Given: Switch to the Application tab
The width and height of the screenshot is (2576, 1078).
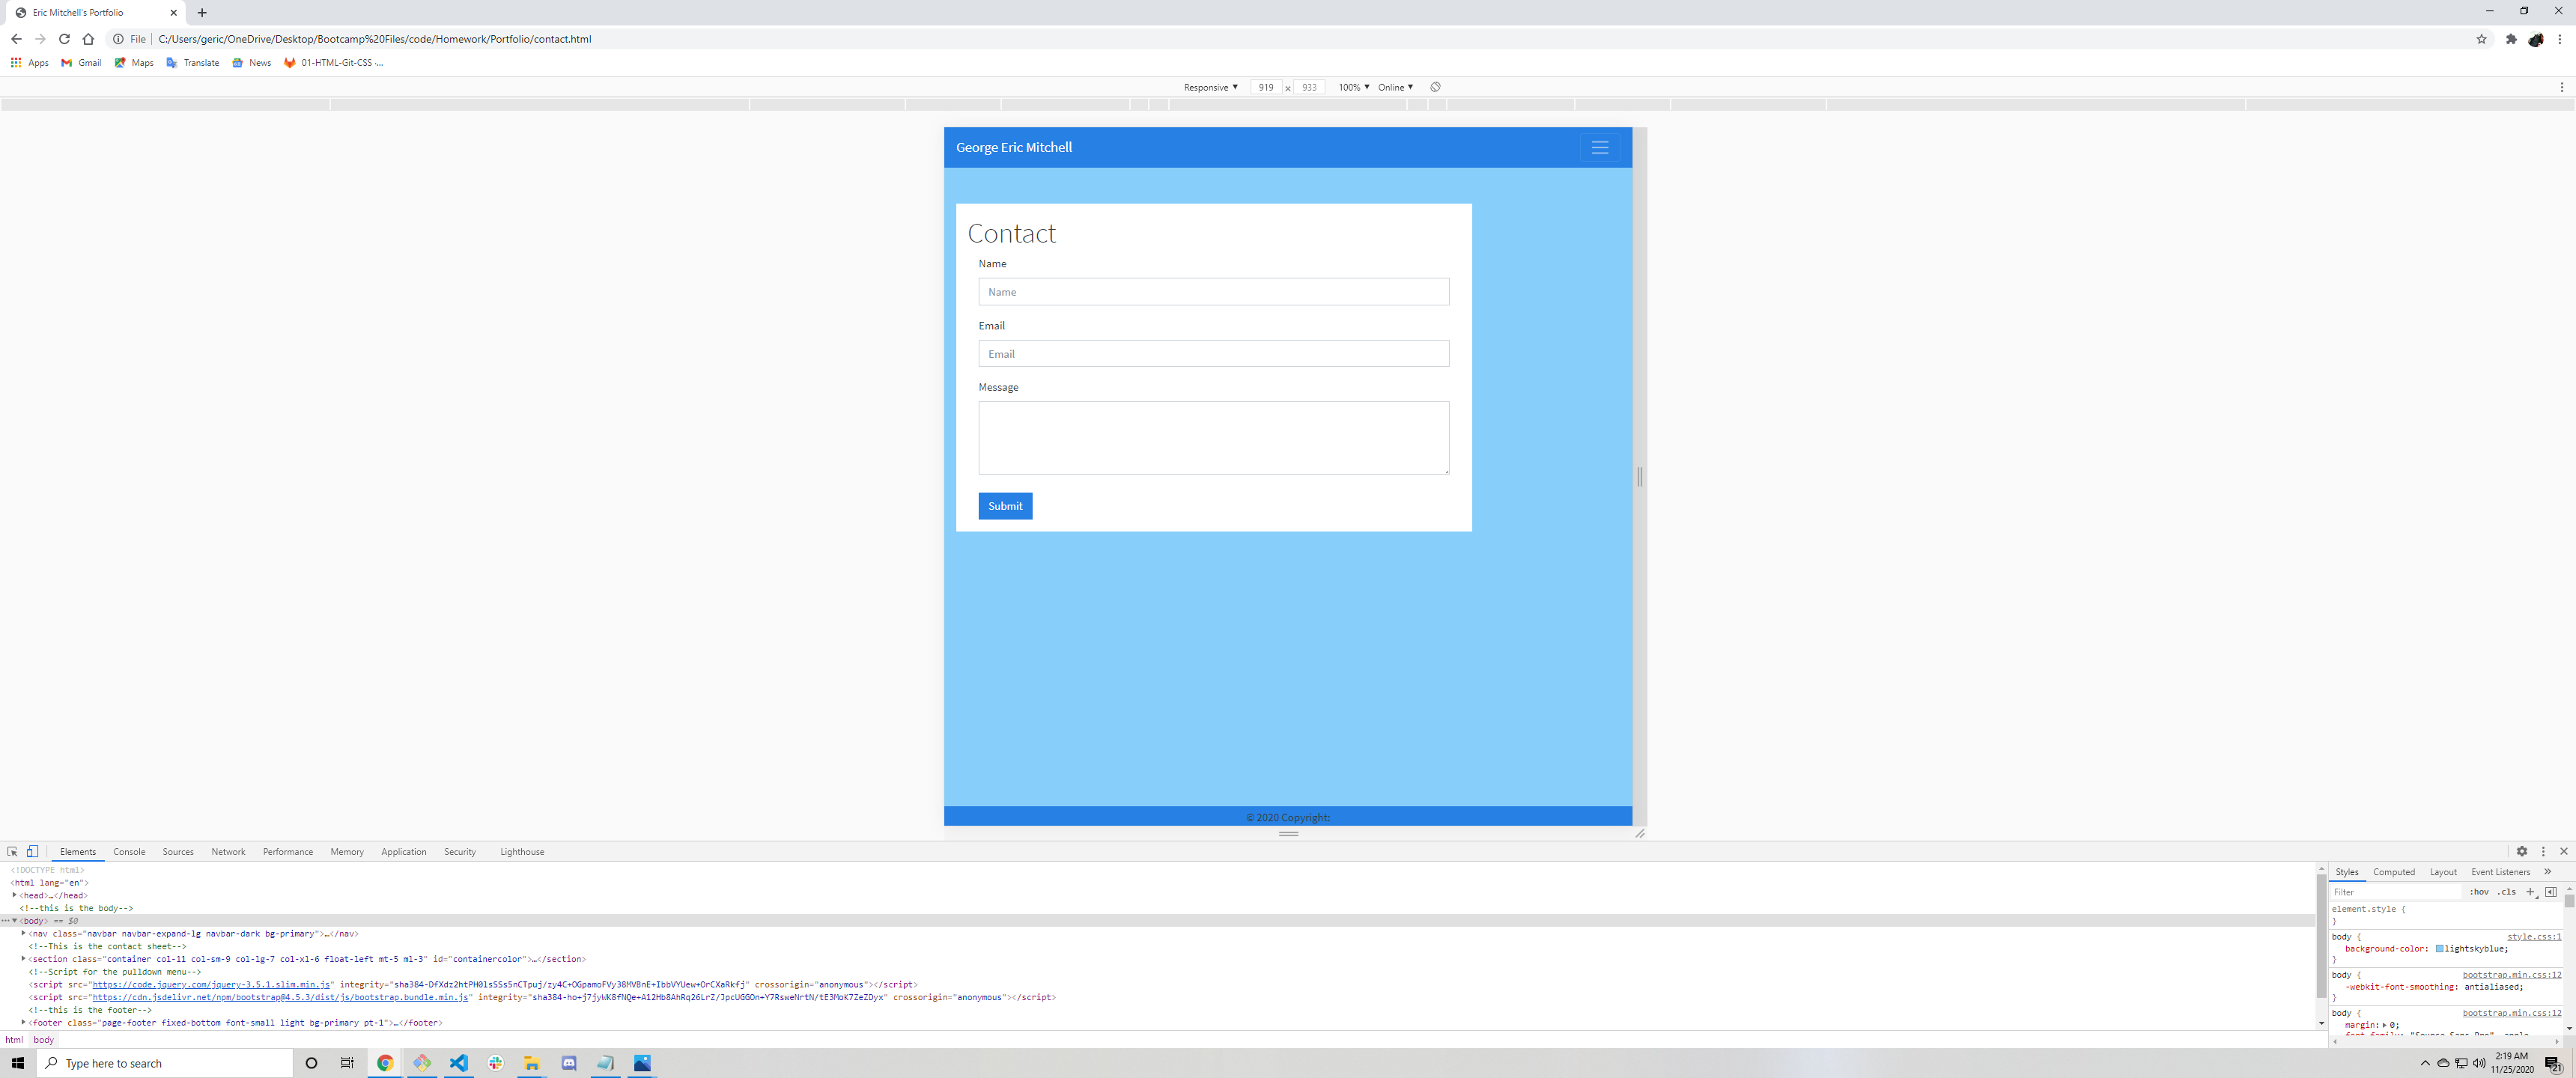Looking at the screenshot, I should coord(404,852).
